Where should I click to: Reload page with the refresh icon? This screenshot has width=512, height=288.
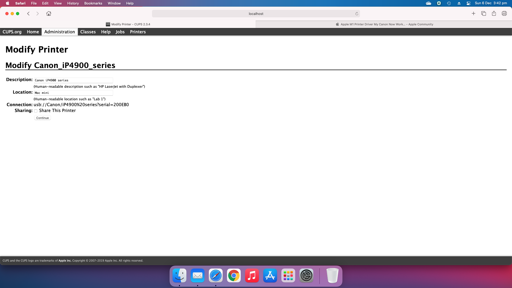pos(357,14)
